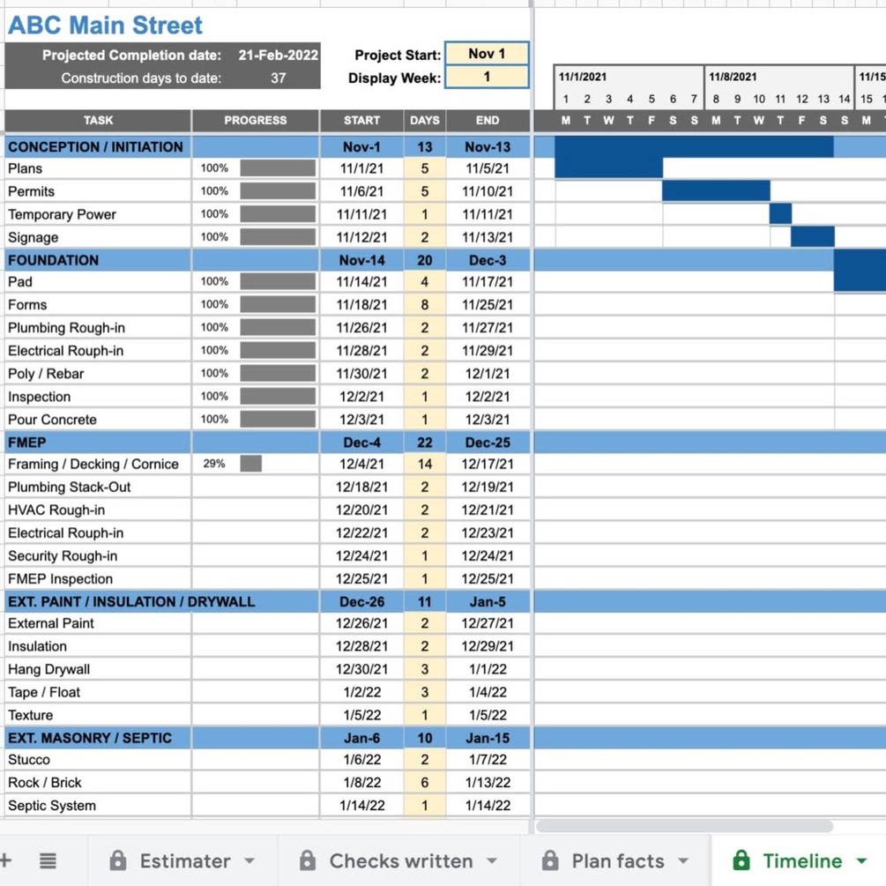
Task: Click the Temporary Power Gantt bar
Action: coord(780,214)
